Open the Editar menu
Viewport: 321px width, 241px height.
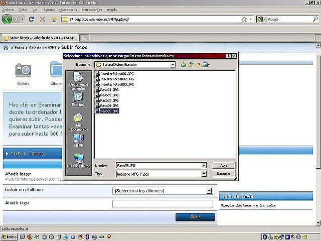click(x=23, y=10)
